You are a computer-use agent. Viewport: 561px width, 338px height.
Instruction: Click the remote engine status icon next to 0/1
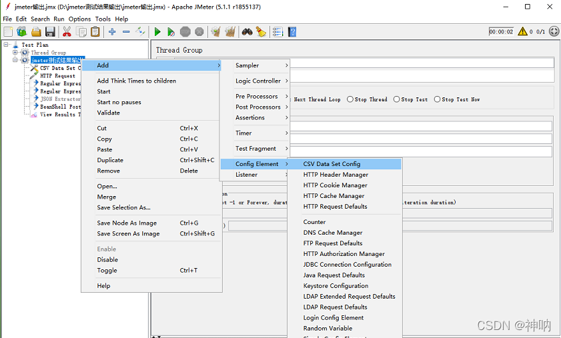[x=554, y=31]
